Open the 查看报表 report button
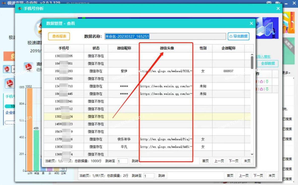The image size is (298, 185). pyautogui.click(x=59, y=36)
